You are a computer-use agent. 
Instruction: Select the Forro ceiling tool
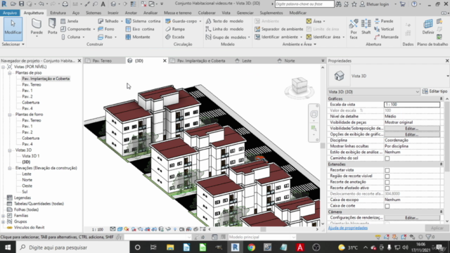pos(106,29)
